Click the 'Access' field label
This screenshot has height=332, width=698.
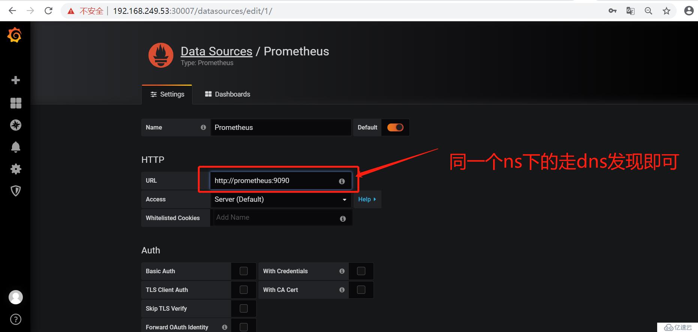[155, 199]
